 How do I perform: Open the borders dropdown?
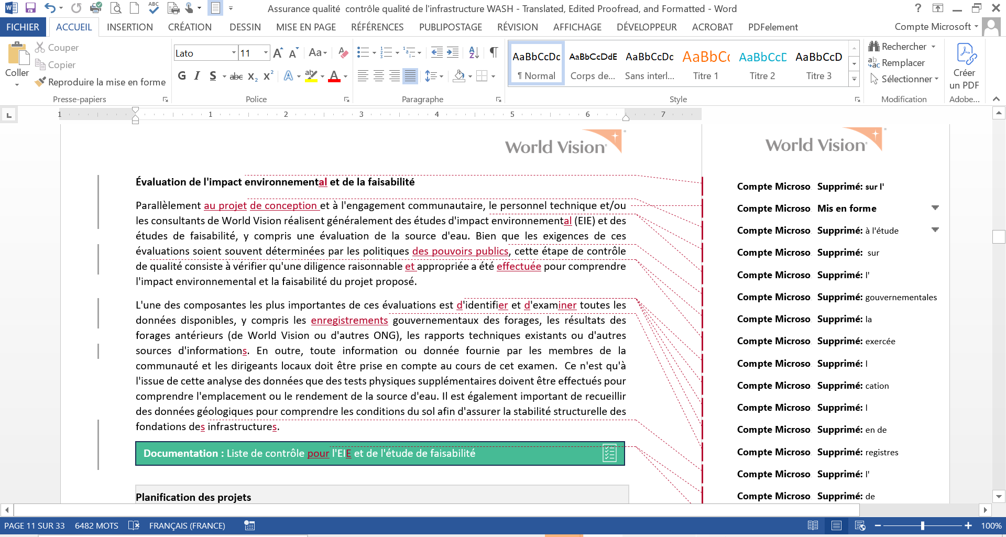(493, 76)
